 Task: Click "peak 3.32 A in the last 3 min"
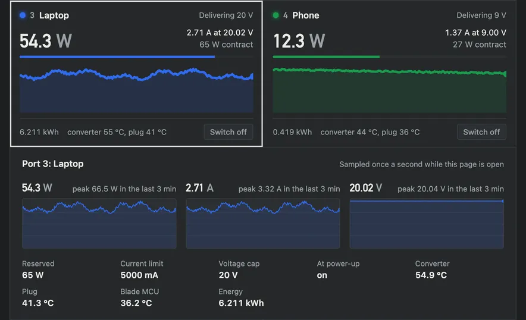tap(289, 189)
